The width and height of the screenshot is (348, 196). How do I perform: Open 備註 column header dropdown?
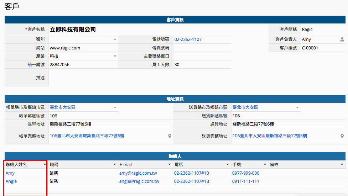pos(342,165)
